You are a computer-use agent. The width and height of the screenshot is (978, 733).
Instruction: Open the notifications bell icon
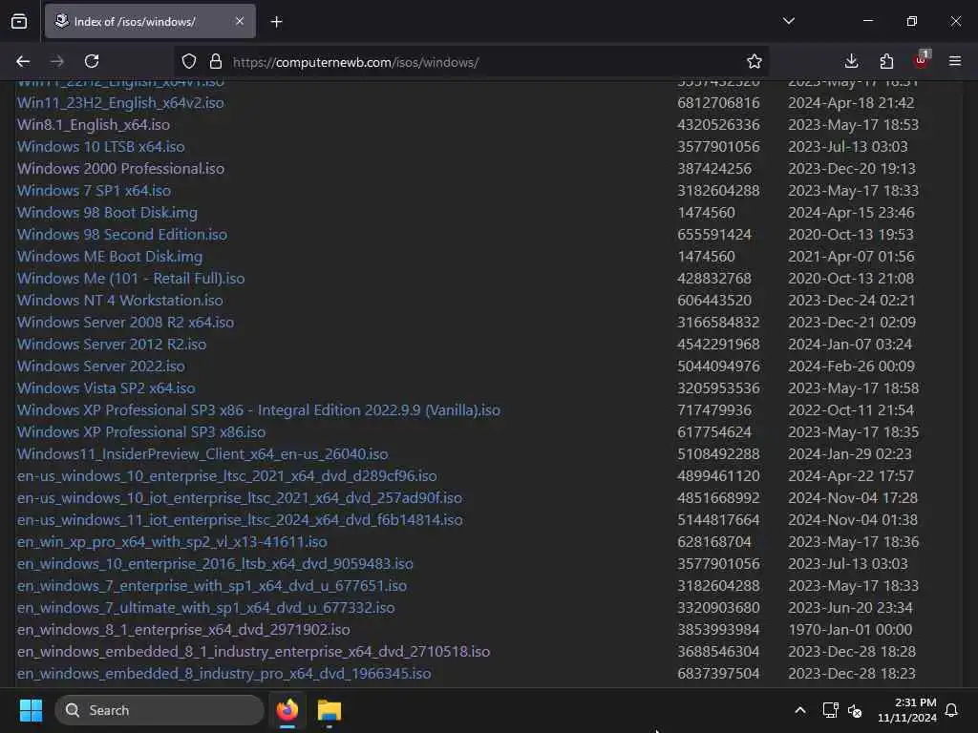(952, 710)
